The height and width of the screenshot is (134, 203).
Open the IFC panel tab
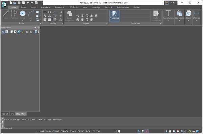13,114
